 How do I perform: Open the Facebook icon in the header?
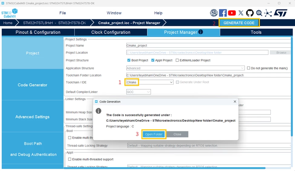tap(223, 13)
